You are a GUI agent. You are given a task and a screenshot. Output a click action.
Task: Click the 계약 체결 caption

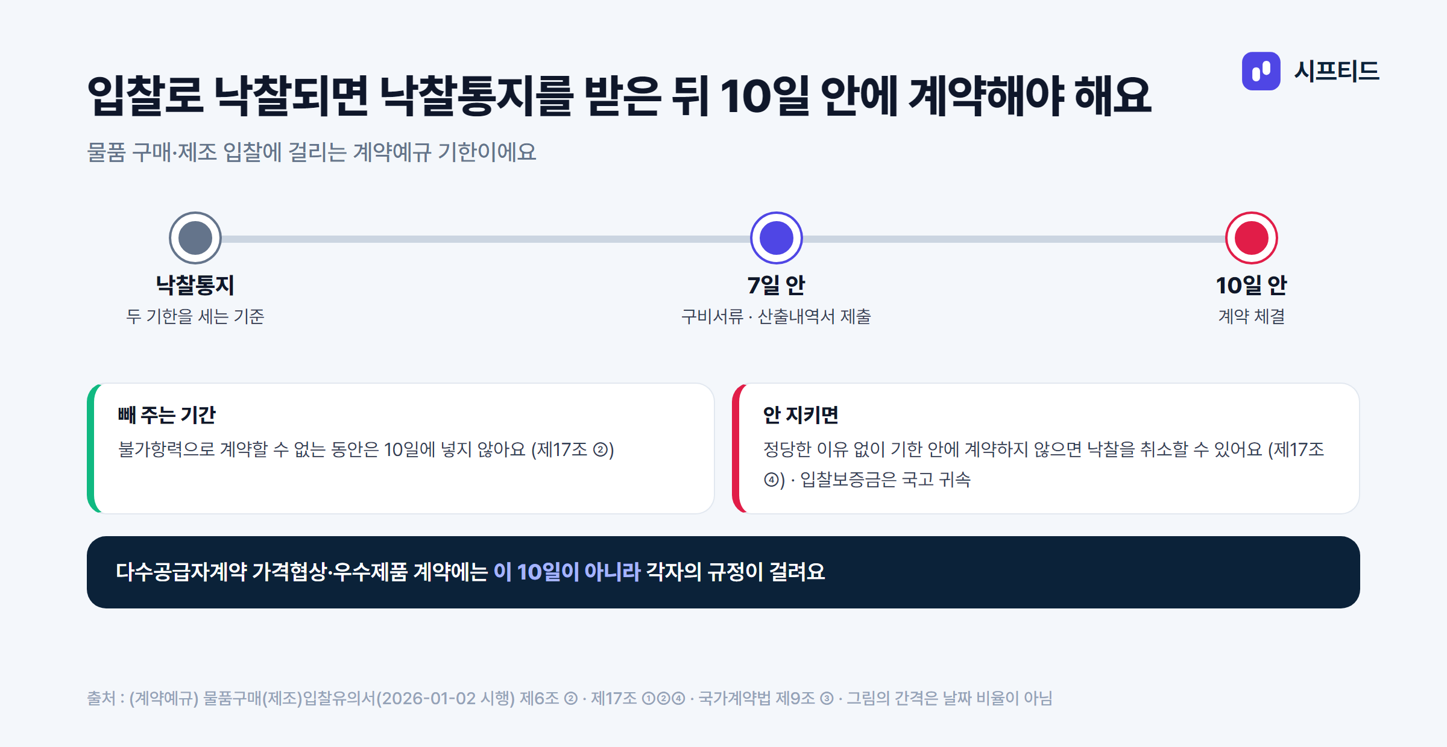(x=1252, y=316)
